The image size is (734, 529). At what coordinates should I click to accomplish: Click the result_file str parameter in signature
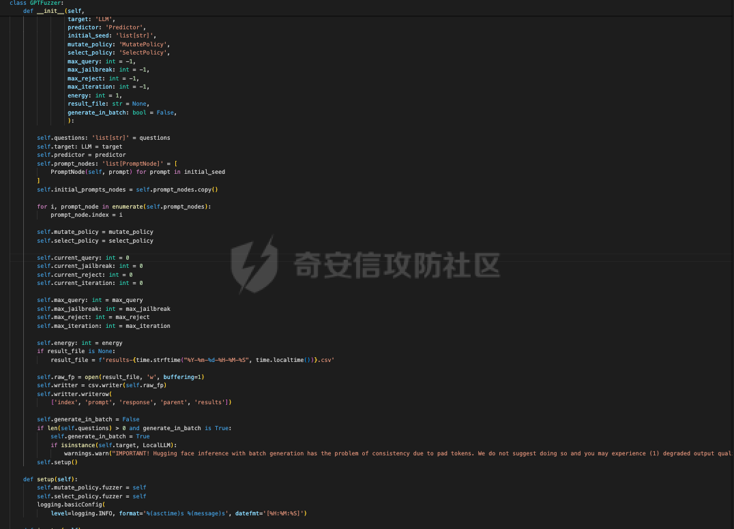coord(102,104)
